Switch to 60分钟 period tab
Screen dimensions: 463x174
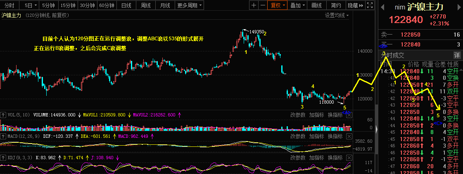point(107,5)
